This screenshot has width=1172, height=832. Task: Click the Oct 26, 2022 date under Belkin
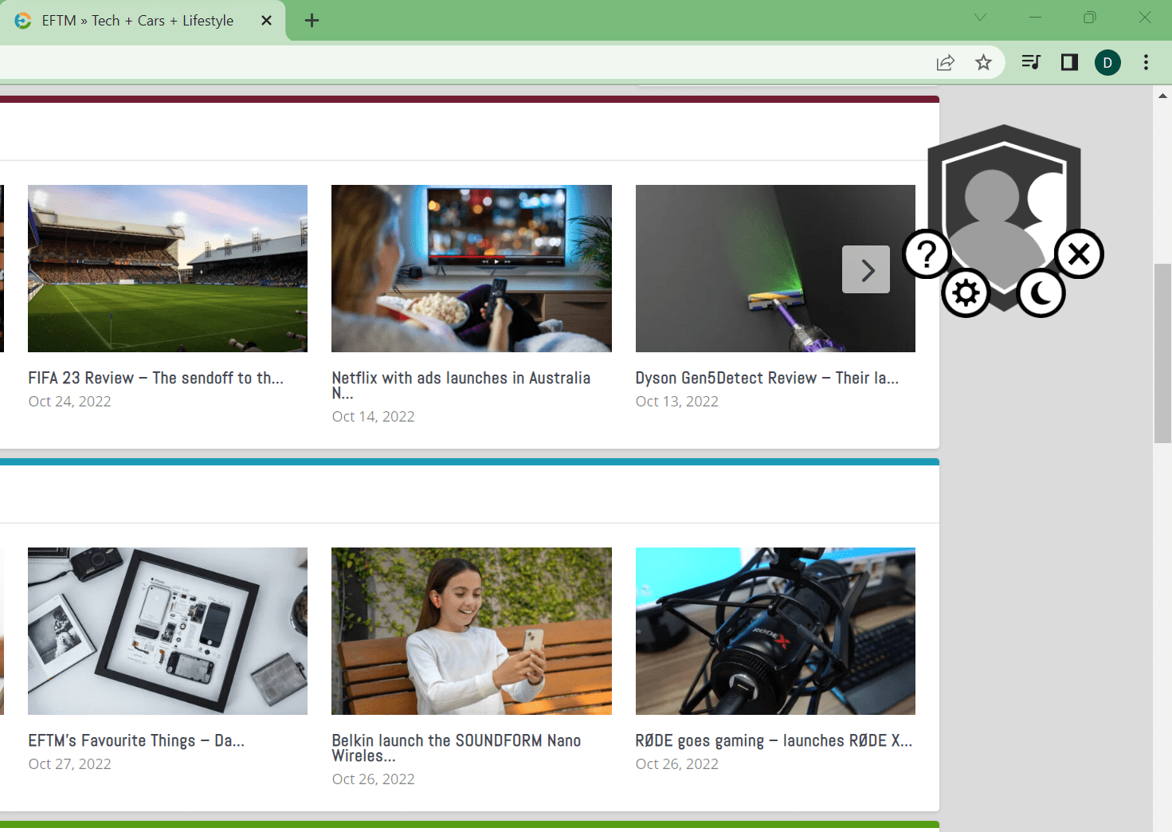pos(374,779)
